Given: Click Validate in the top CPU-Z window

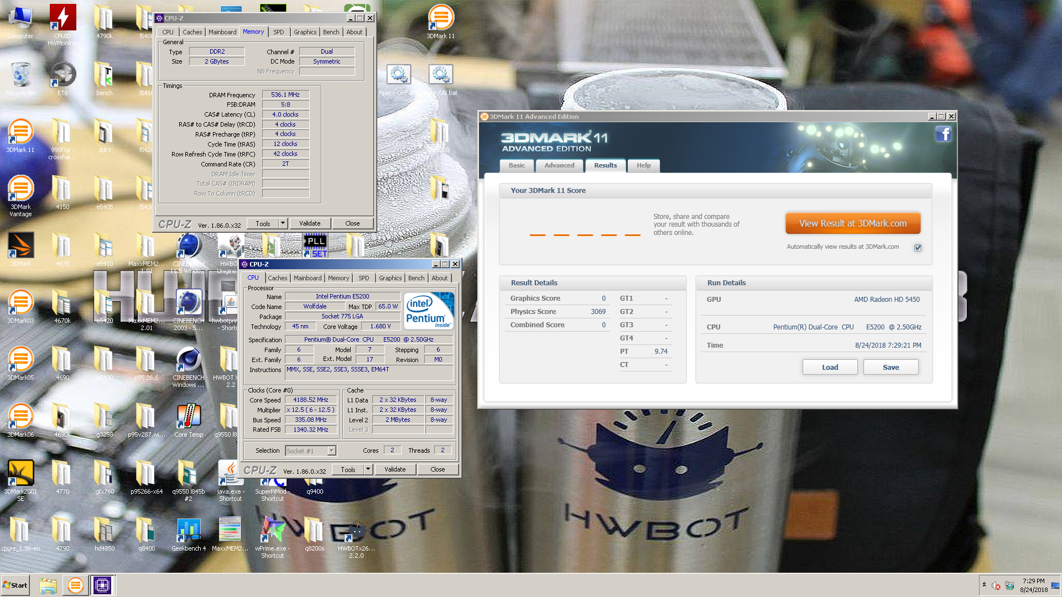Looking at the screenshot, I should (310, 223).
